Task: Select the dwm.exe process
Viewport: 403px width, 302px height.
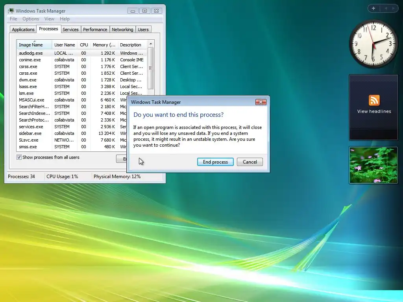Action: click(82, 80)
